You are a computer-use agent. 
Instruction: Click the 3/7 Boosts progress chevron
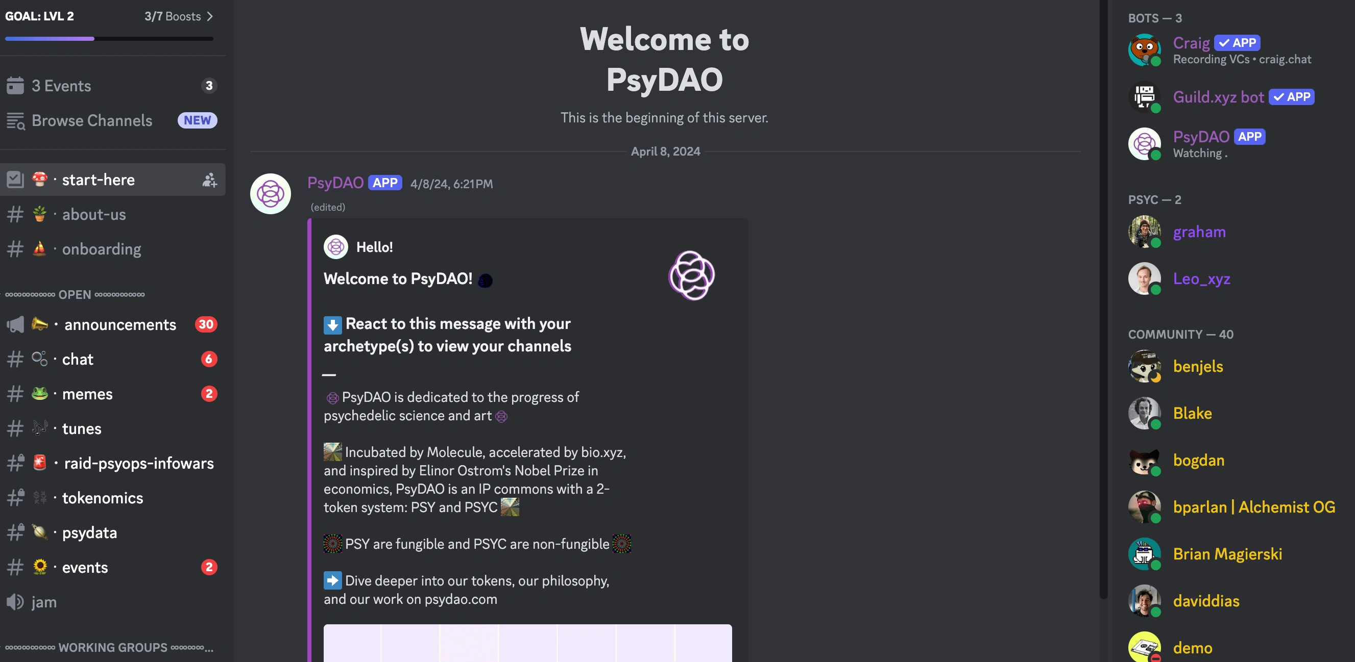210,15
